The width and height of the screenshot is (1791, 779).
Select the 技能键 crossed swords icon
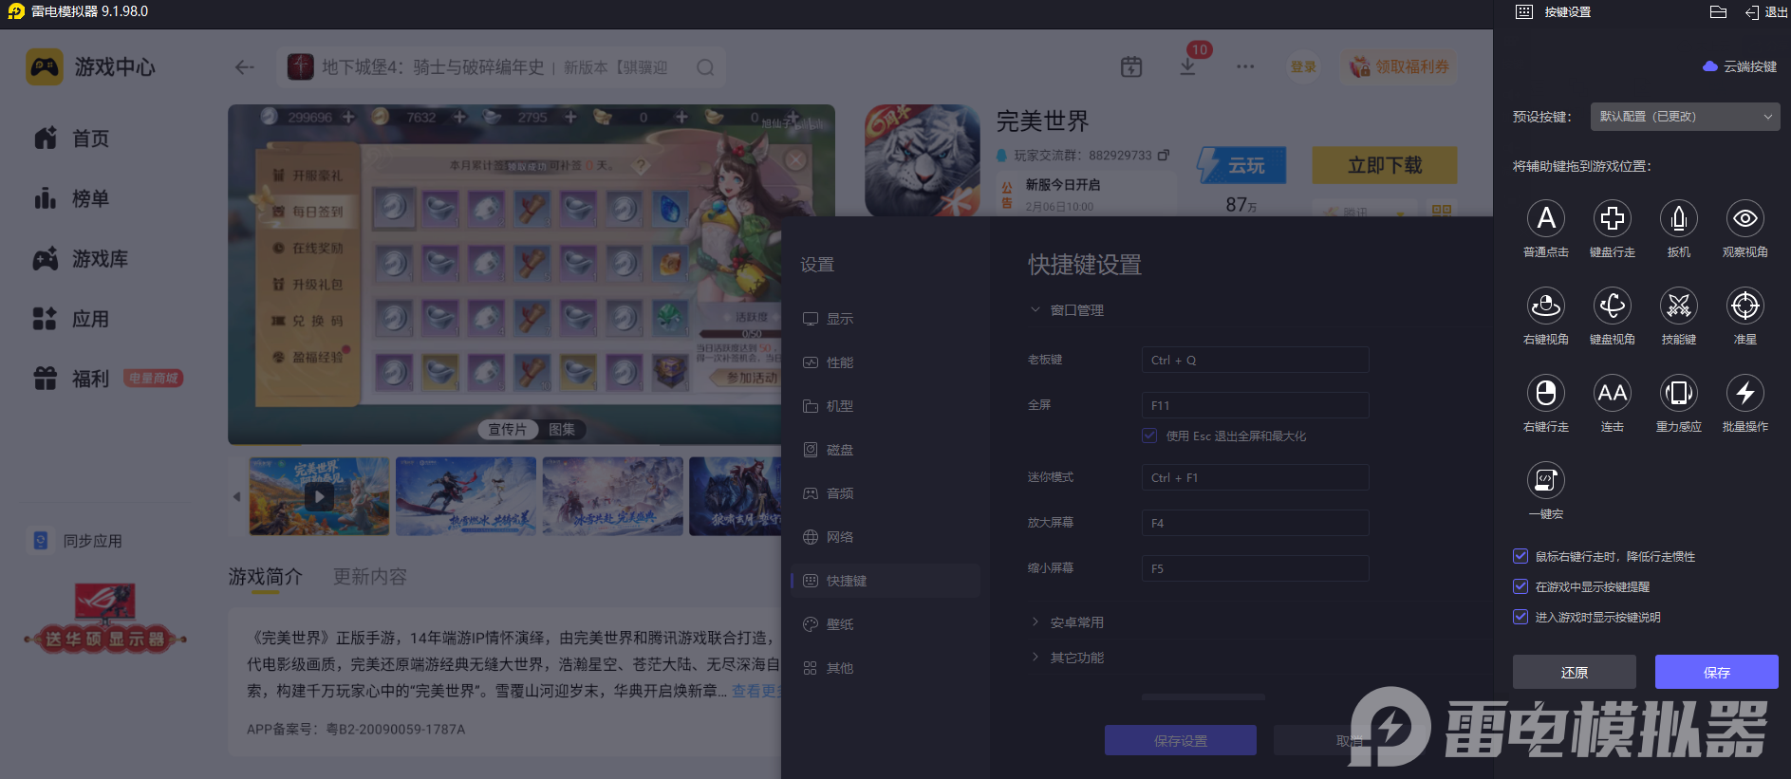[x=1678, y=306]
